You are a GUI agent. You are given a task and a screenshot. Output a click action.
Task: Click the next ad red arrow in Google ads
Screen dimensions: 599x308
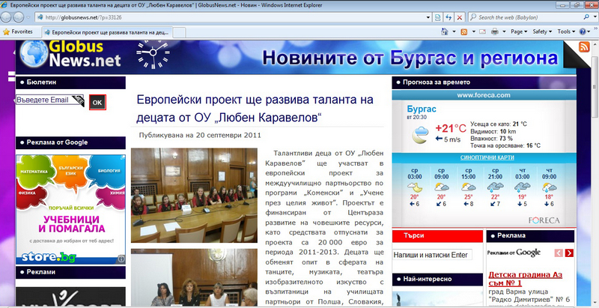(x=569, y=253)
